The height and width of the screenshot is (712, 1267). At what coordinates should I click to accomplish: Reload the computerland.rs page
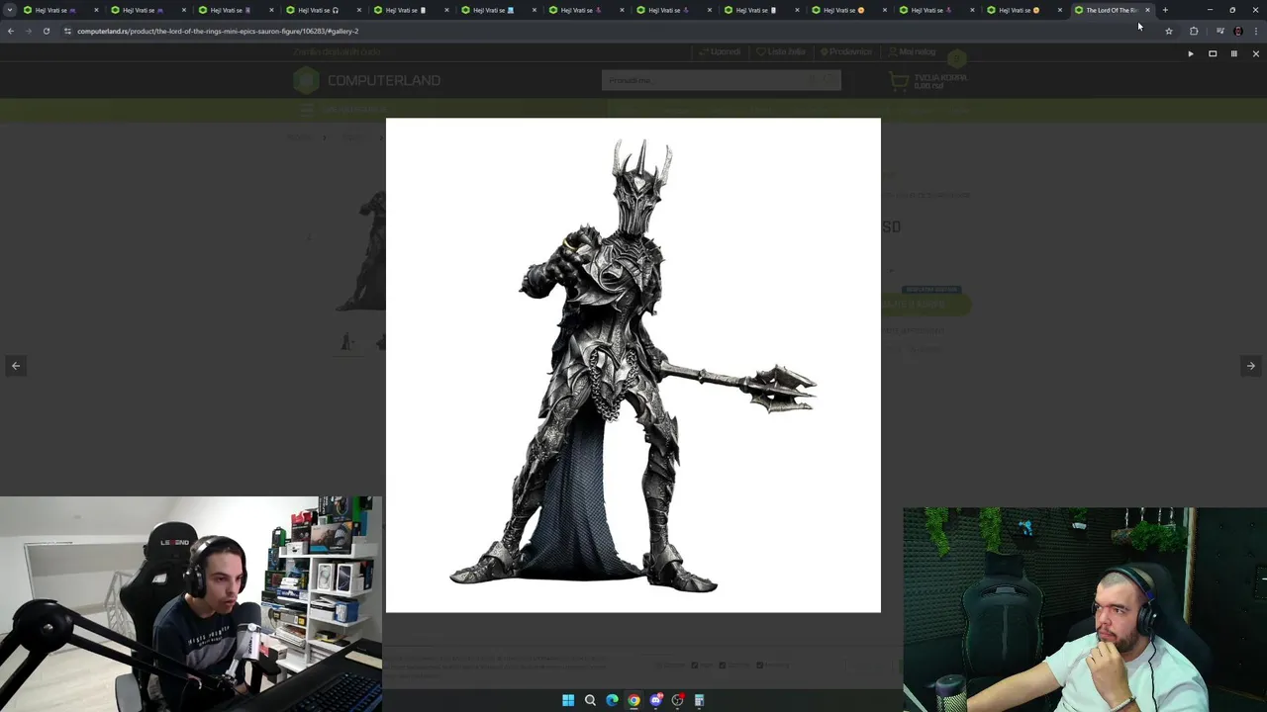tap(46, 31)
